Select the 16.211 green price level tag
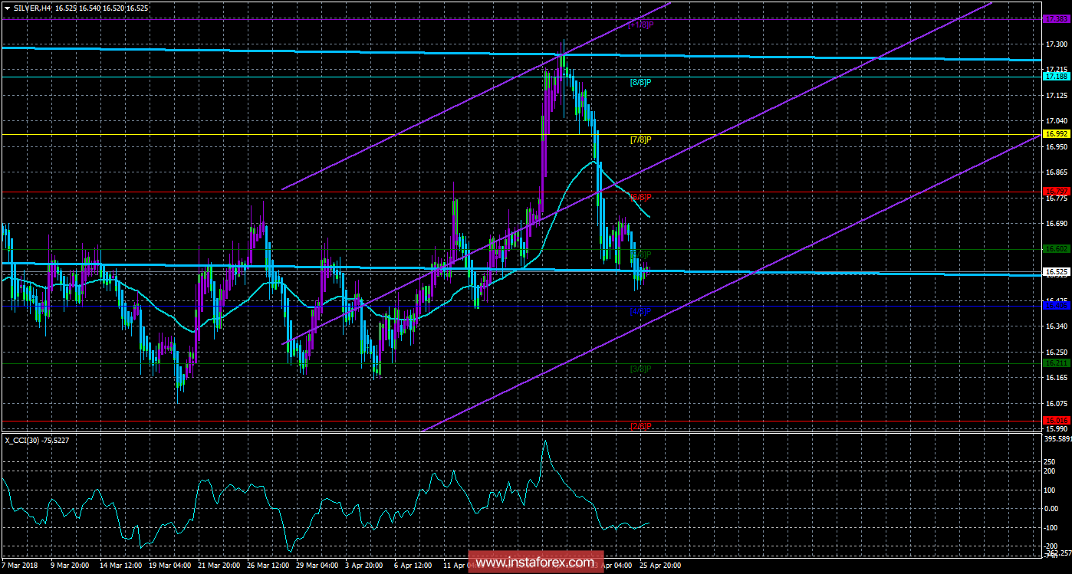Screen dimensions: 1072x574 tap(1055, 363)
